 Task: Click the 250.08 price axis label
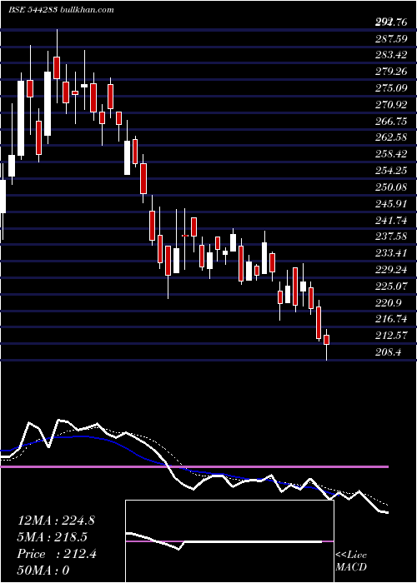(391, 187)
